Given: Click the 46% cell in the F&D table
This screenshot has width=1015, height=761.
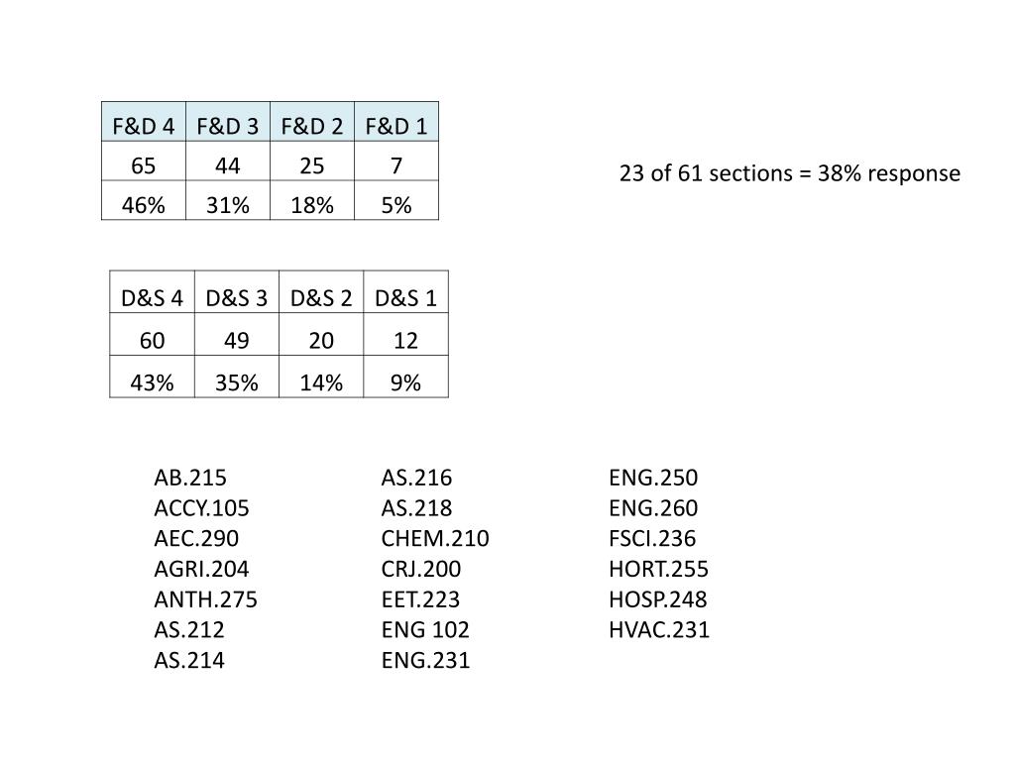Looking at the screenshot, I should [x=144, y=200].
